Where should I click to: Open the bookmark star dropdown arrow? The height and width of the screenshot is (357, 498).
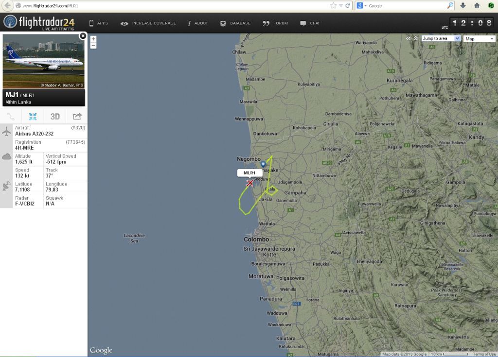coord(341,5)
